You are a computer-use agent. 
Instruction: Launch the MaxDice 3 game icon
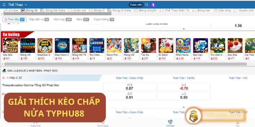[x=45, y=45]
